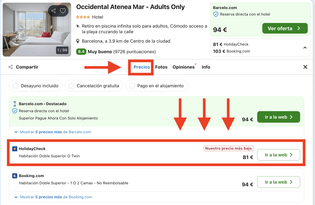Collapse the other prices chevron panel
Viewport: 315px width, 205px height.
(305, 48)
